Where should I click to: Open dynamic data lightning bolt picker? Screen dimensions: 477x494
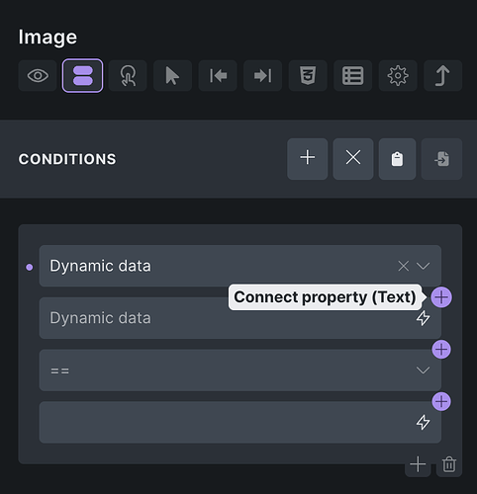(423, 318)
